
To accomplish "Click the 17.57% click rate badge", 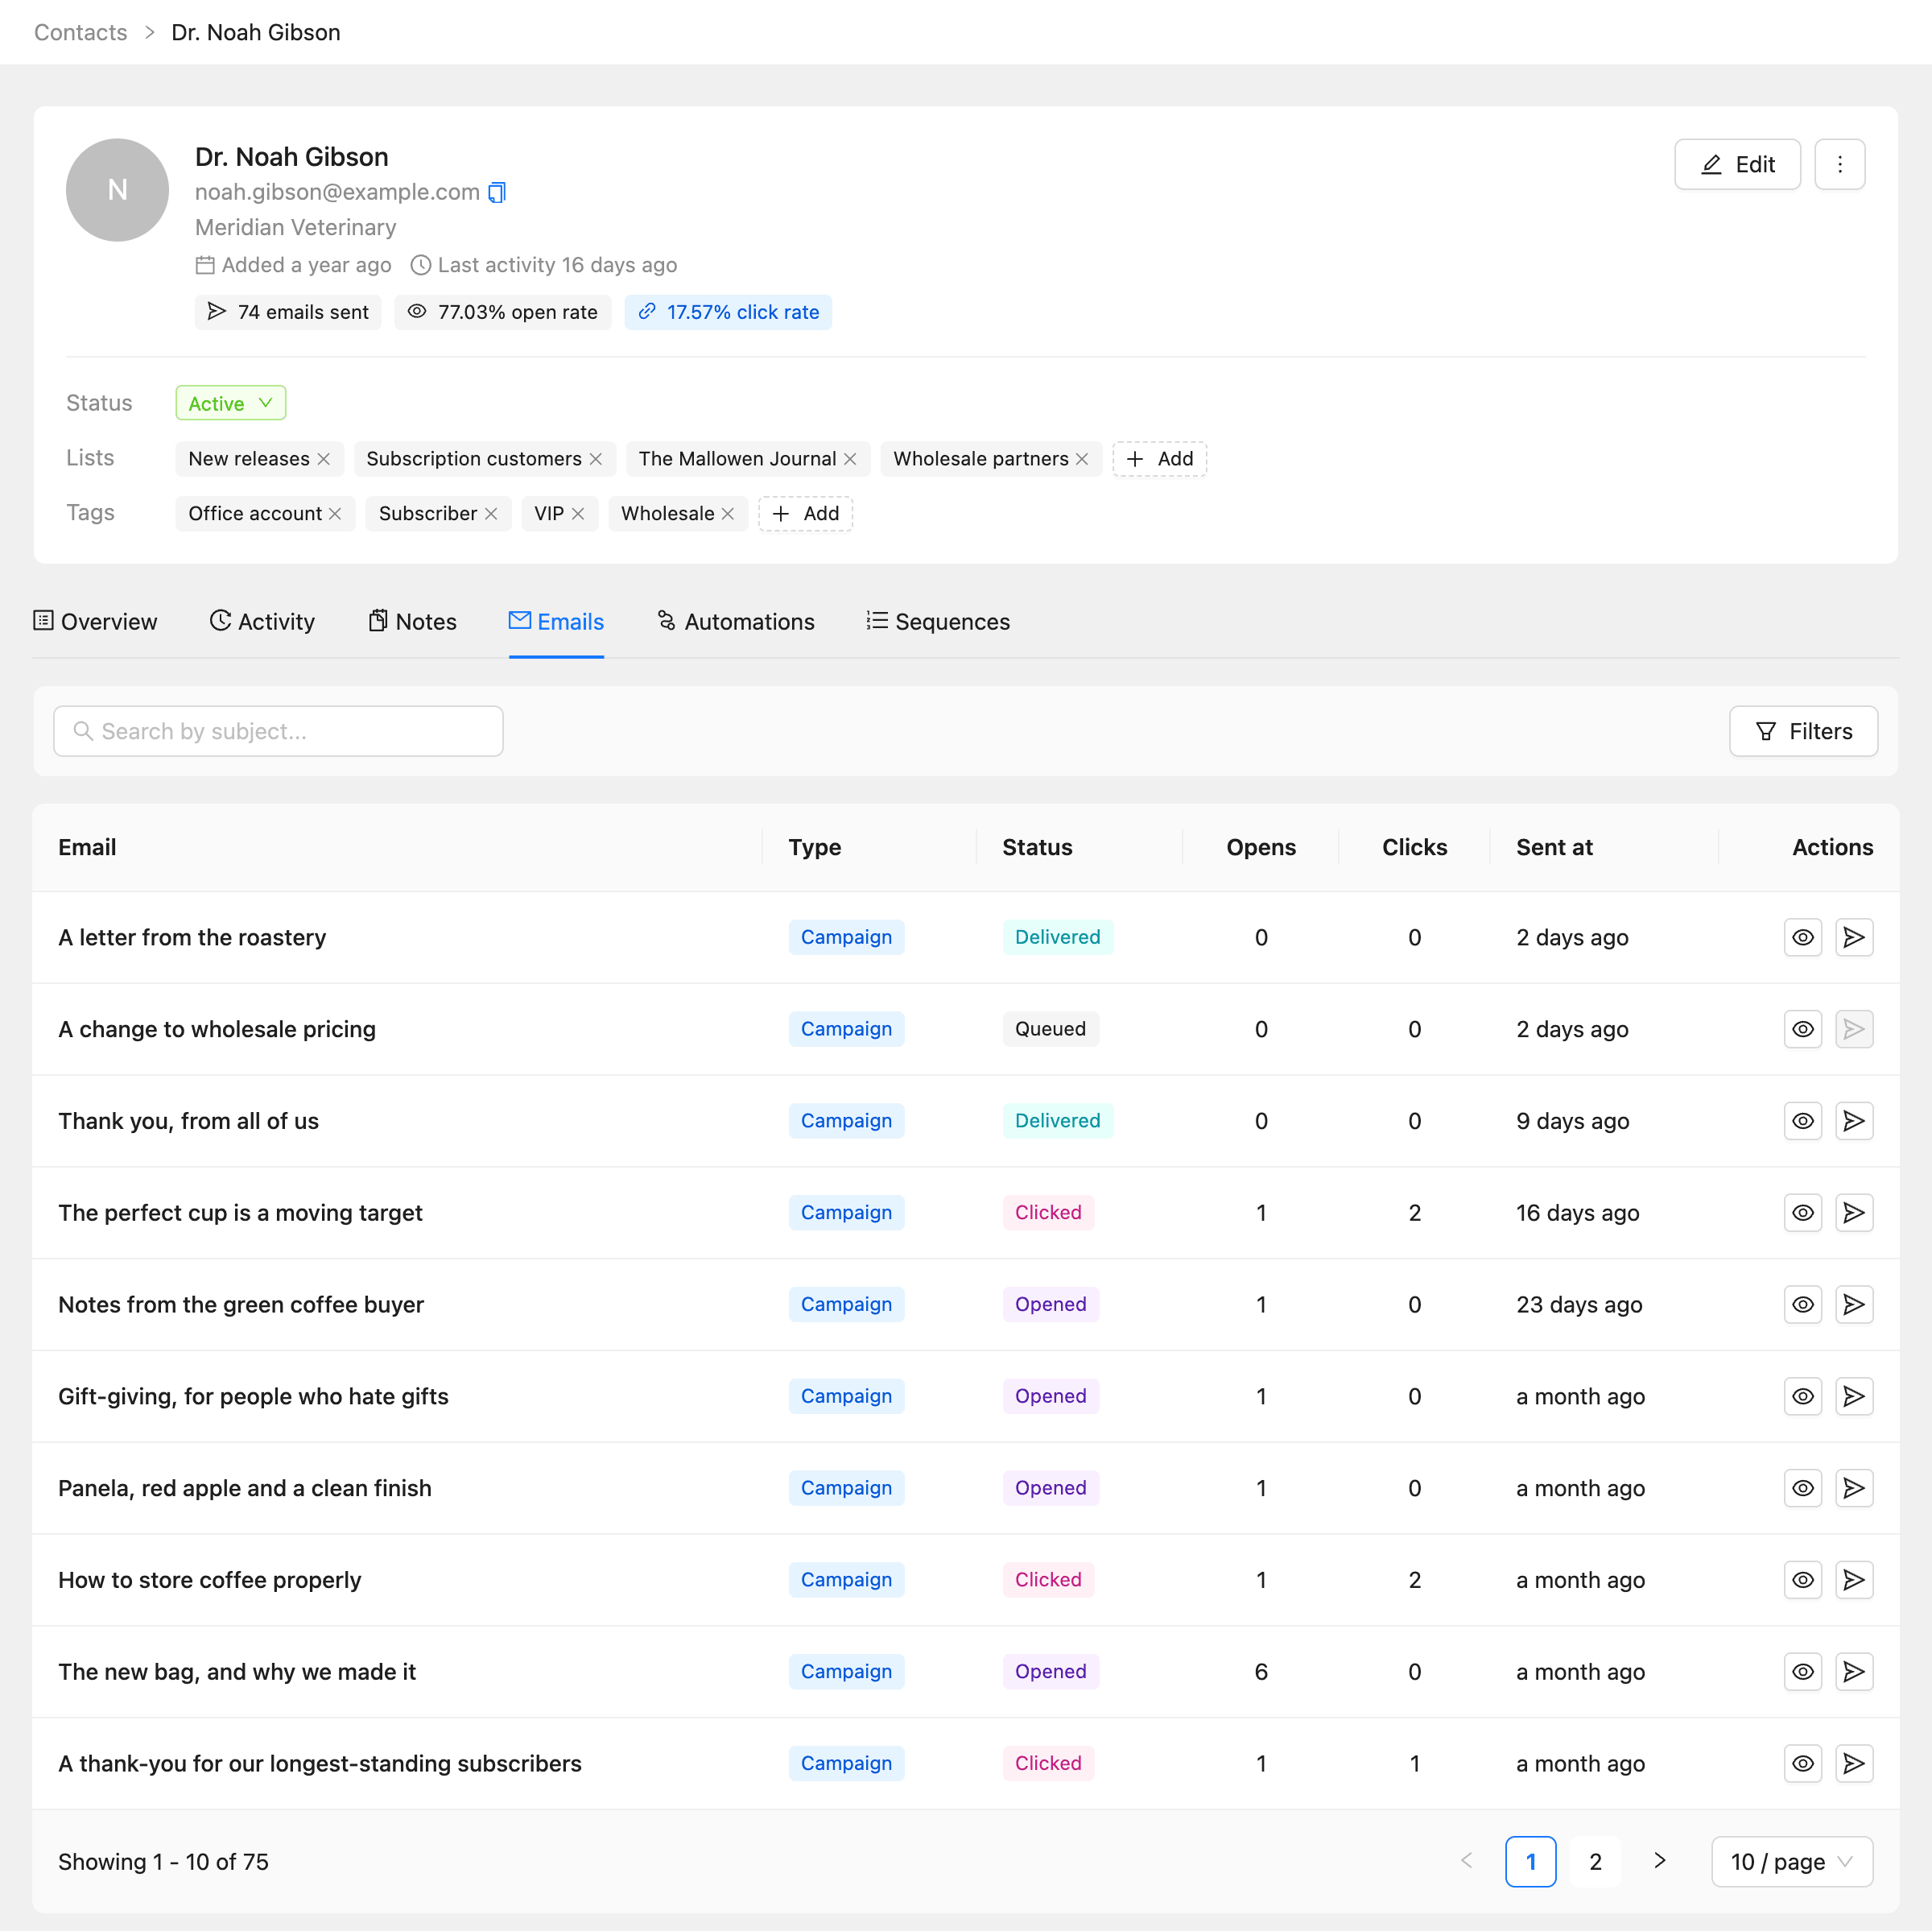I will coord(728,312).
